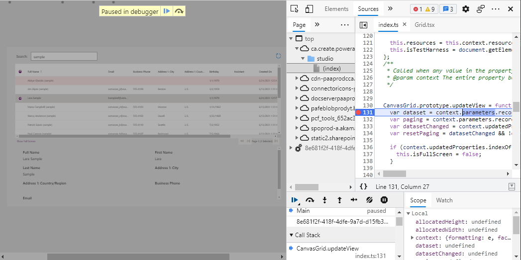
Task: Select the 8e681f2f-418f thread entry
Action: pyautogui.click(x=341, y=222)
